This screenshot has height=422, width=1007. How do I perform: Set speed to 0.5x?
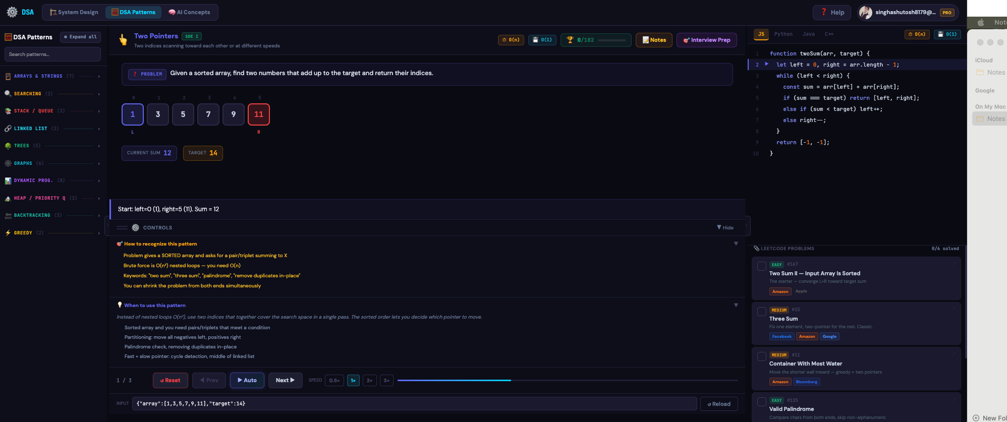(334, 381)
